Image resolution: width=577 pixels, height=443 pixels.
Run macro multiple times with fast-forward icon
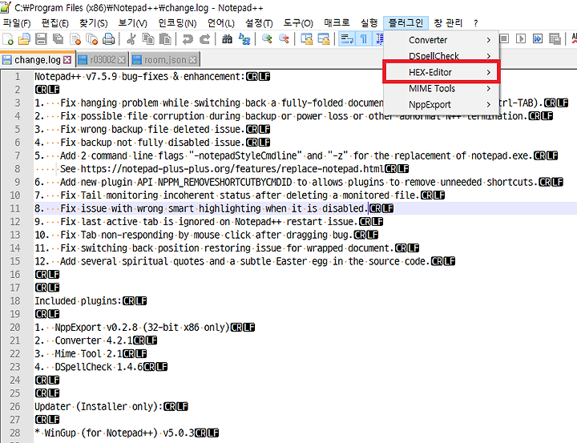pyautogui.click(x=538, y=38)
